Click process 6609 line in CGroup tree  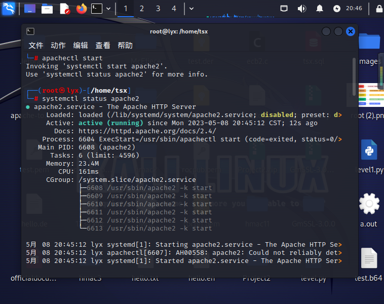click(x=146, y=196)
